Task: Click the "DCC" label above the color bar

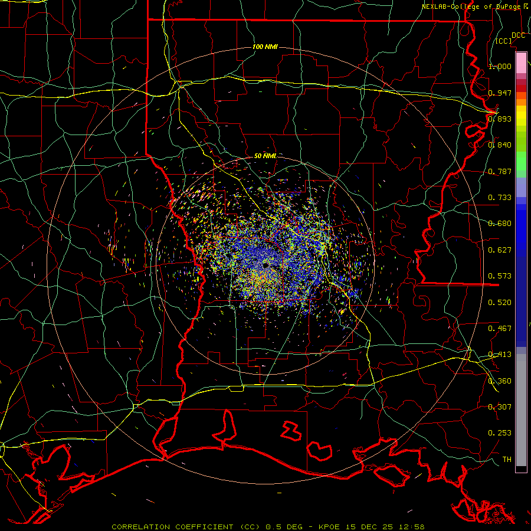Action: click(x=519, y=35)
